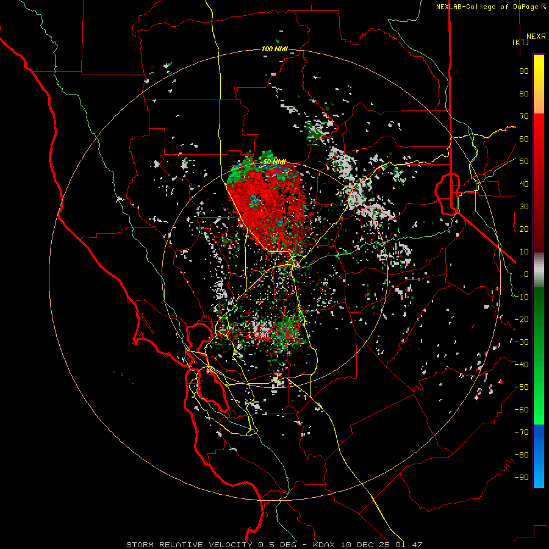Image resolution: width=549 pixels, height=549 pixels.
Task: Click the -40 scale value
Action: coord(522,365)
